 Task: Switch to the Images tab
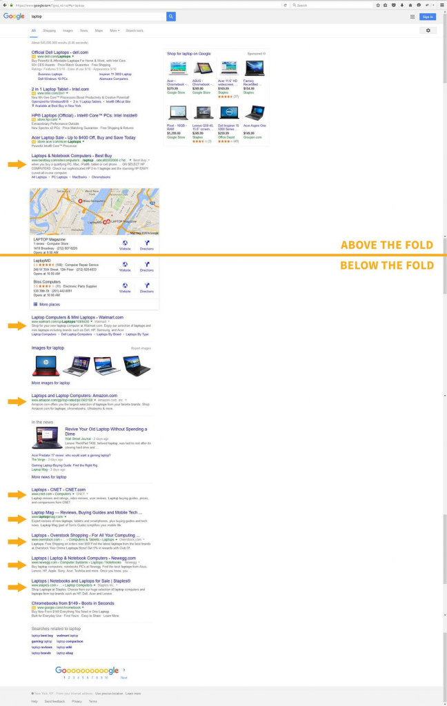[x=68, y=30]
